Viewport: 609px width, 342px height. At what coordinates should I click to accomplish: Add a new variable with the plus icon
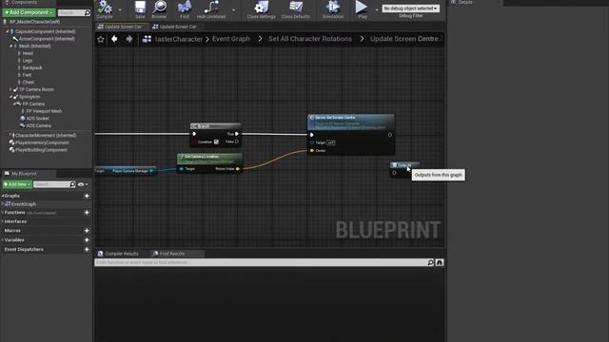click(x=87, y=240)
